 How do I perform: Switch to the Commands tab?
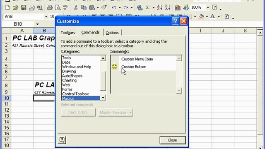point(90,32)
